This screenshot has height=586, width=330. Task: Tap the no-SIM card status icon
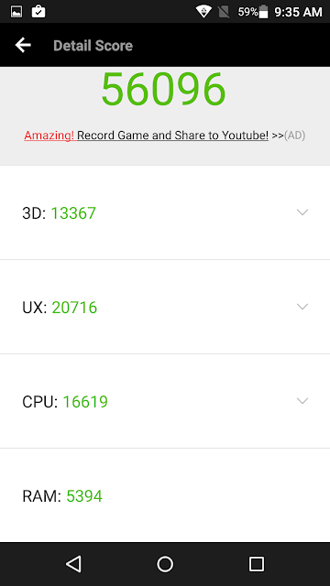coord(224,12)
